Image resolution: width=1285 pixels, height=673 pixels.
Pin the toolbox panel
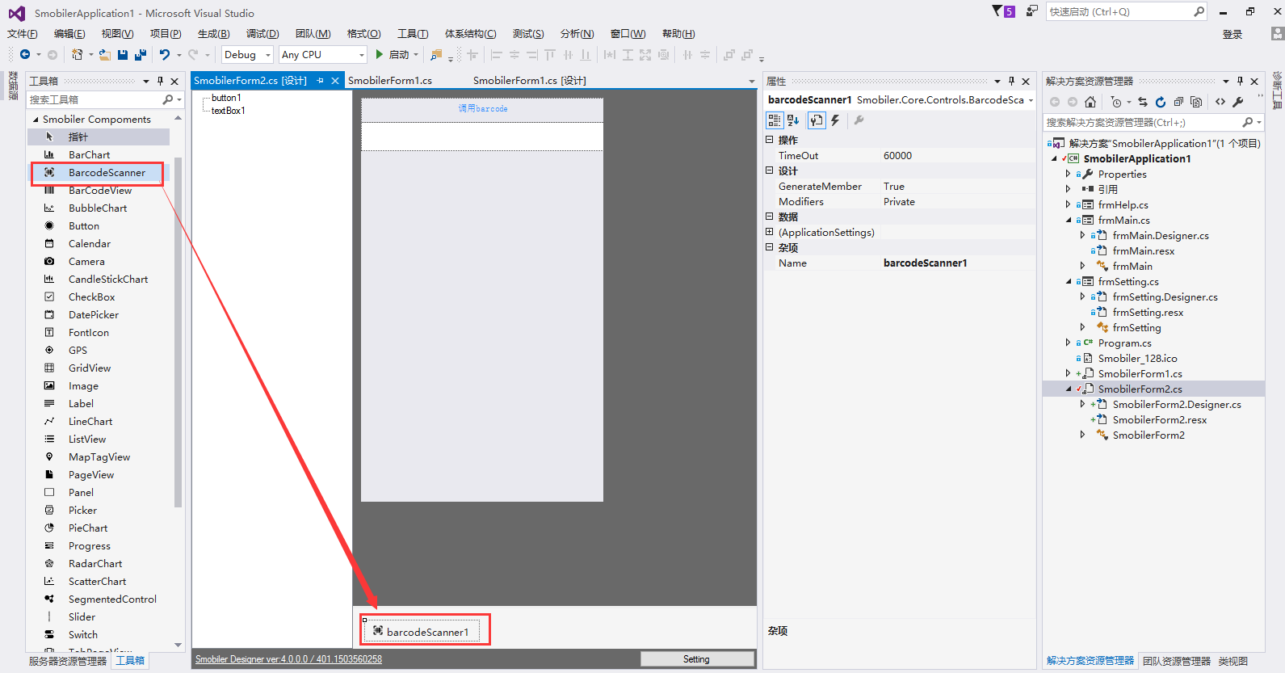pyautogui.click(x=160, y=81)
